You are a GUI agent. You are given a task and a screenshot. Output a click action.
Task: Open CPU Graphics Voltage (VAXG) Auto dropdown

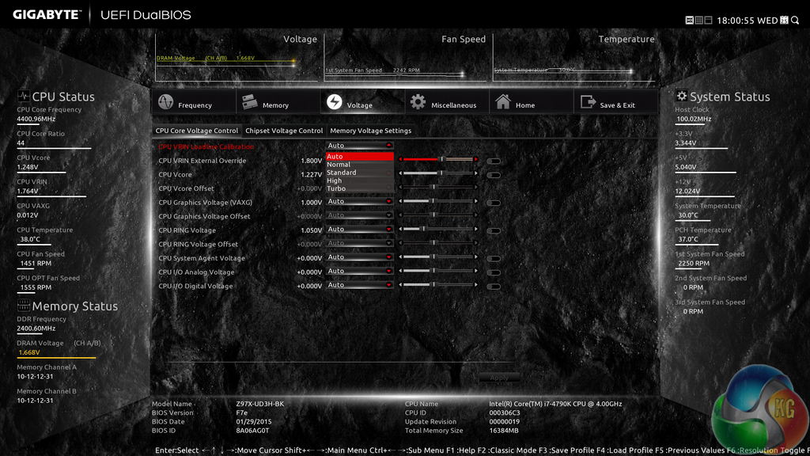click(x=360, y=201)
